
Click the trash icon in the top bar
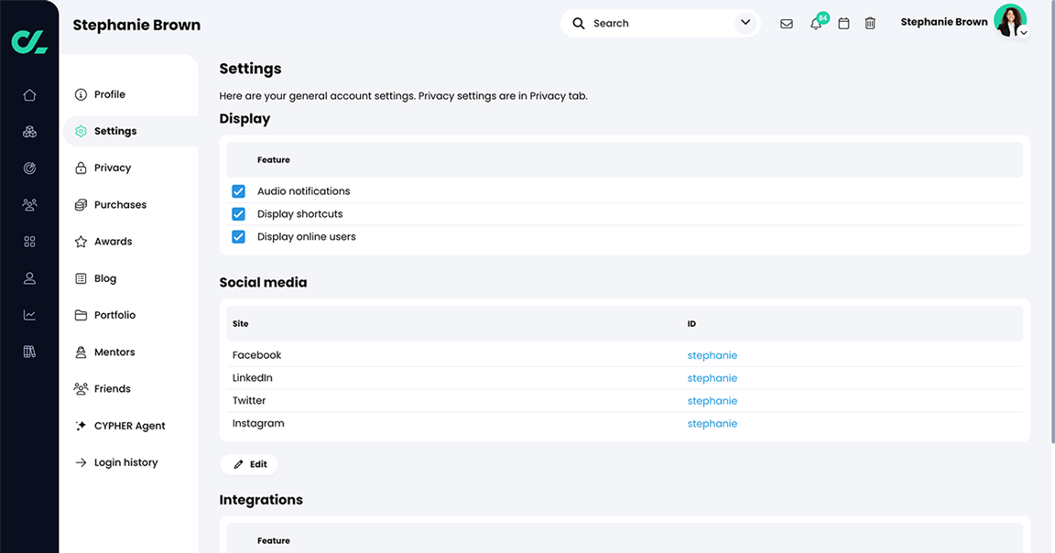point(870,22)
